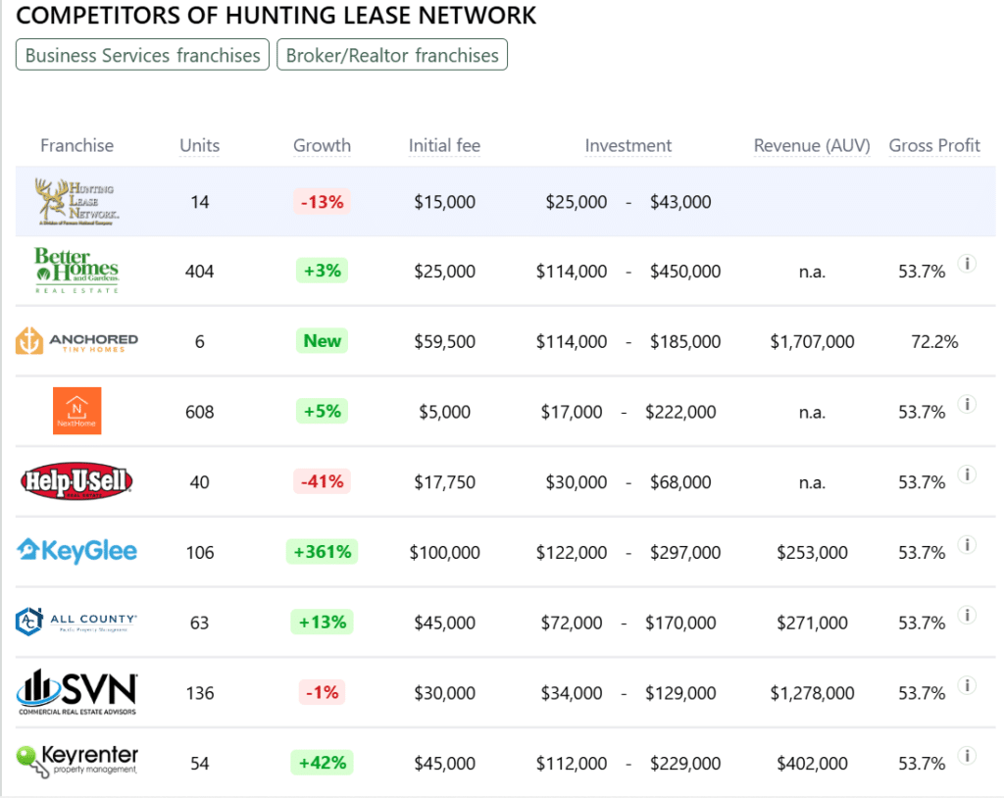Select the $271,000 revenue value
The width and height of the screenshot is (1004, 798).
pyautogui.click(x=812, y=623)
